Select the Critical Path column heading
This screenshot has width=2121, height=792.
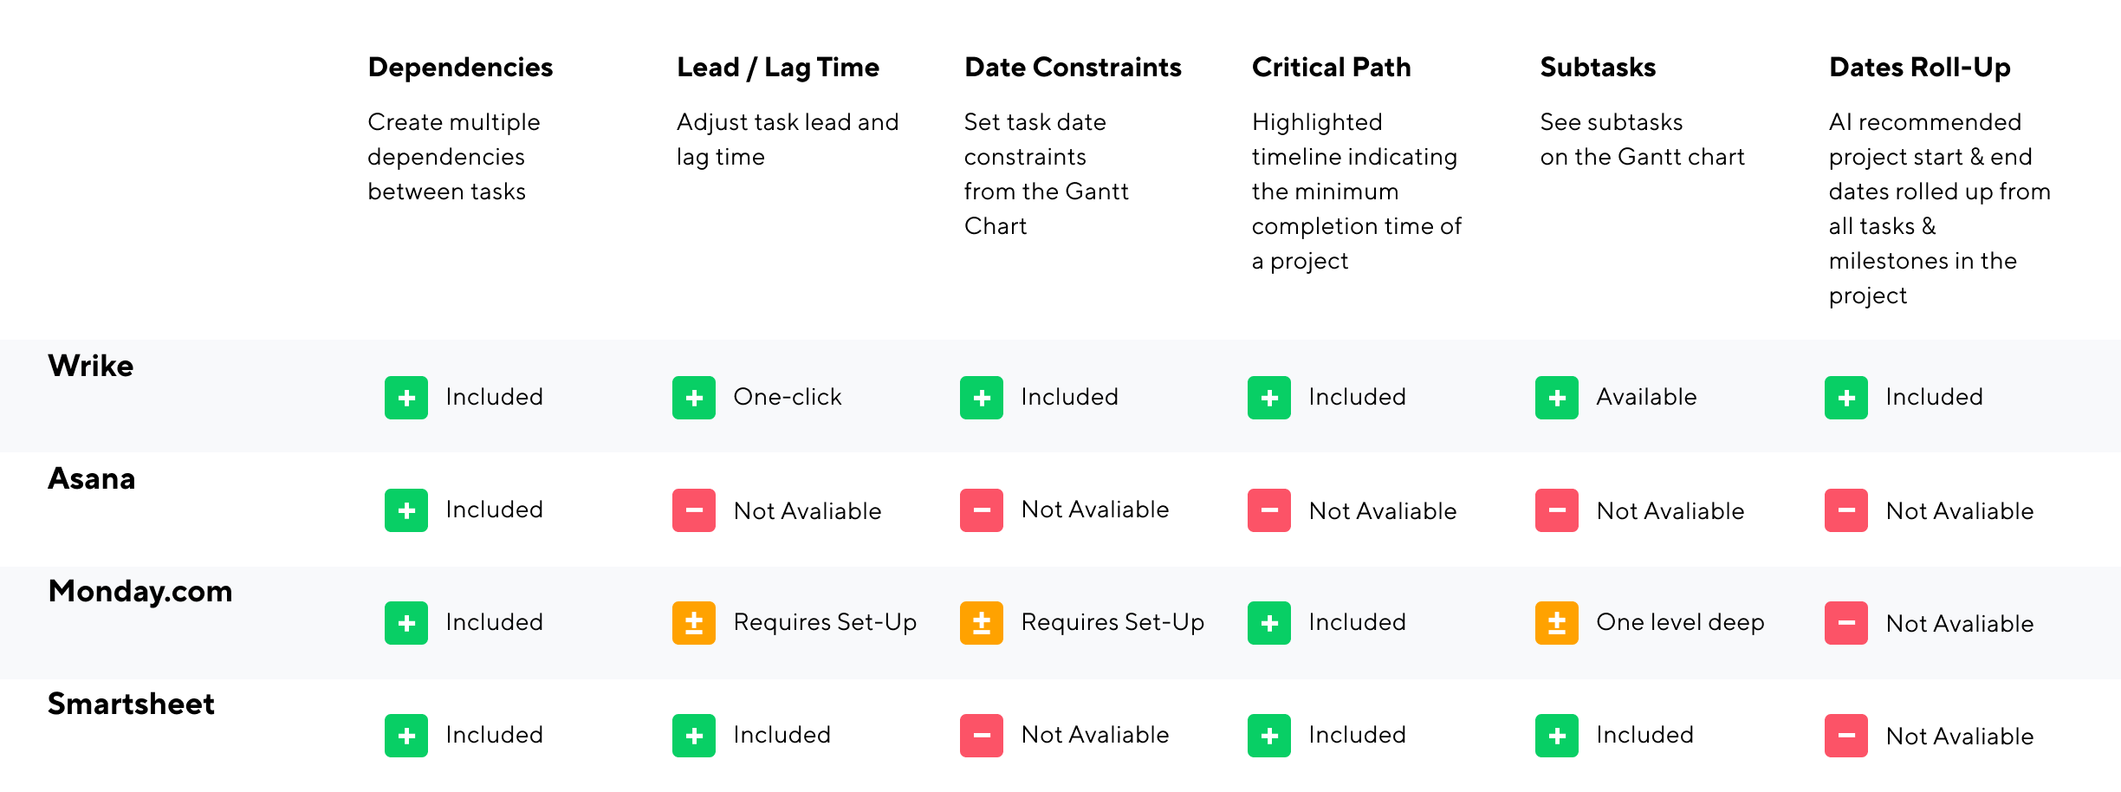(1332, 68)
